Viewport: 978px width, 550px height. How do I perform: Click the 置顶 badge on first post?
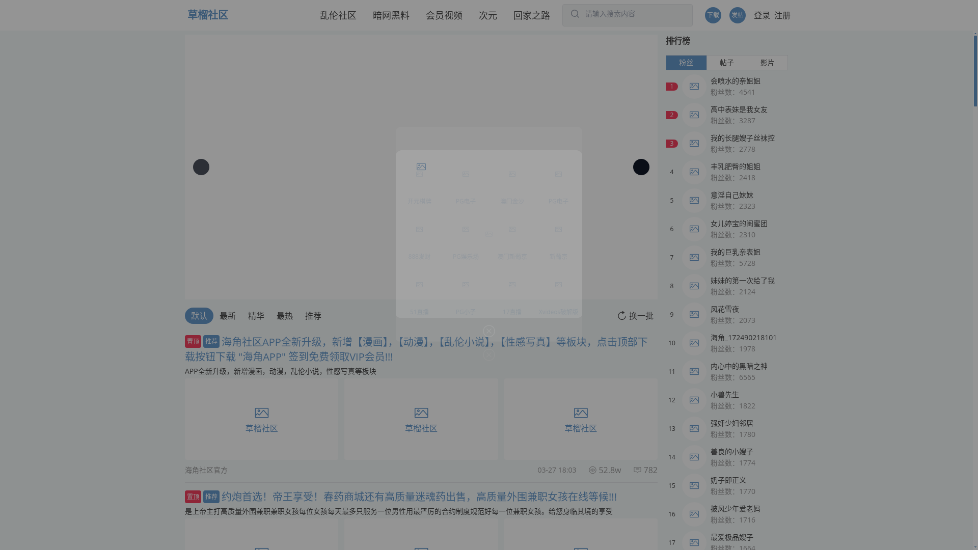coord(193,341)
